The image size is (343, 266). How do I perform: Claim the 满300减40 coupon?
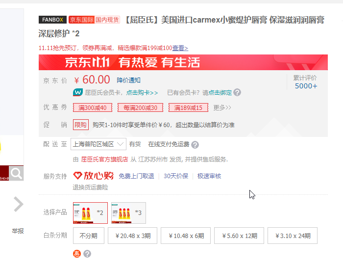93,107
